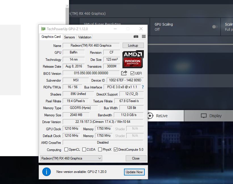Open the Radeon RX 460 Graphics card dropdown

[71, 158]
